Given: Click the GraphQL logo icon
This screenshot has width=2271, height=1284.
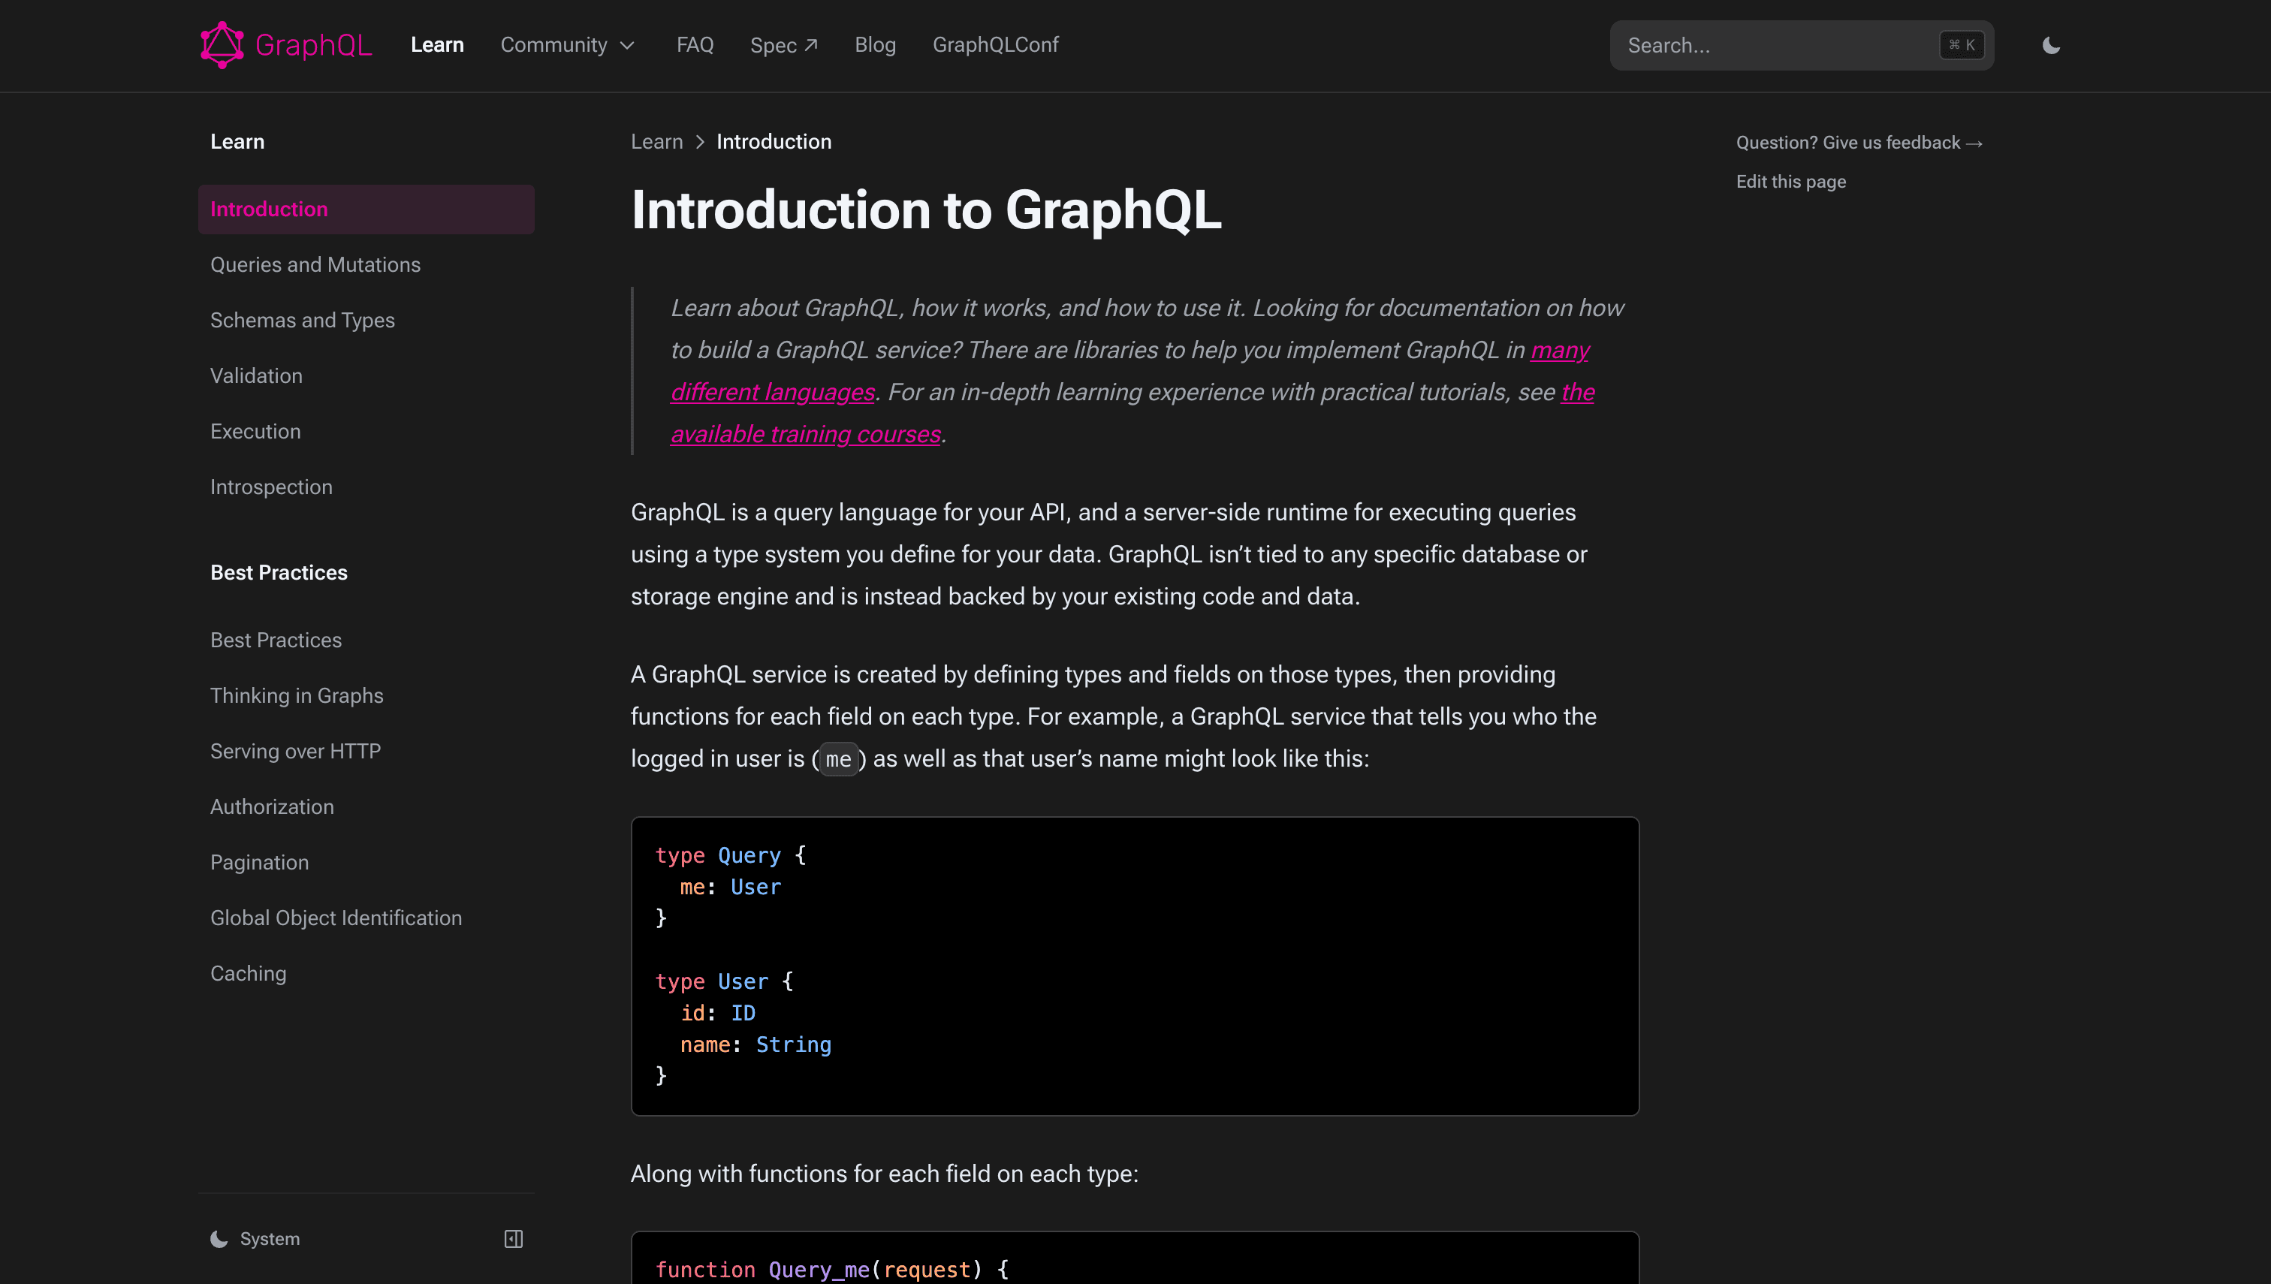Looking at the screenshot, I should pyautogui.click(x=222, y=45).
